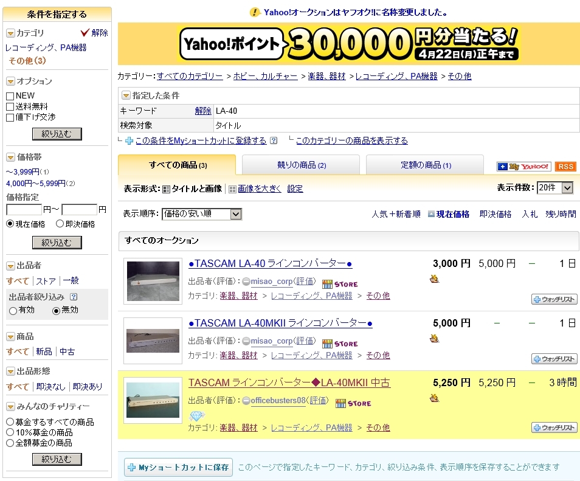Click maximum price input field

(x=79, y=209)
